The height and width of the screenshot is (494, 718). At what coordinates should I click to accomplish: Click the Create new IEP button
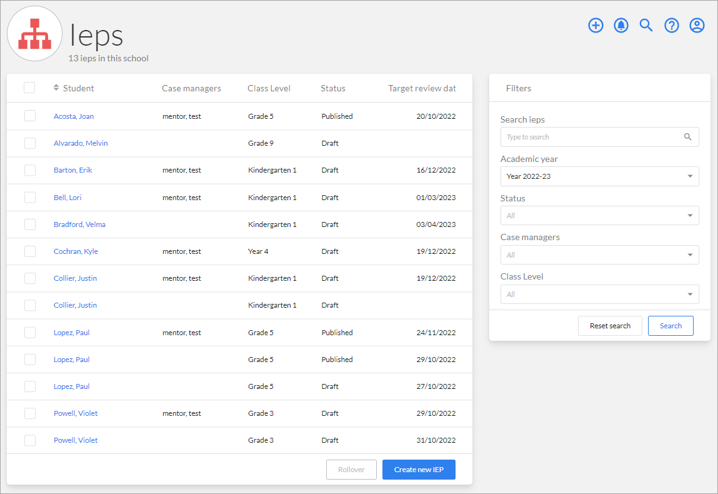tap(419, 470)
